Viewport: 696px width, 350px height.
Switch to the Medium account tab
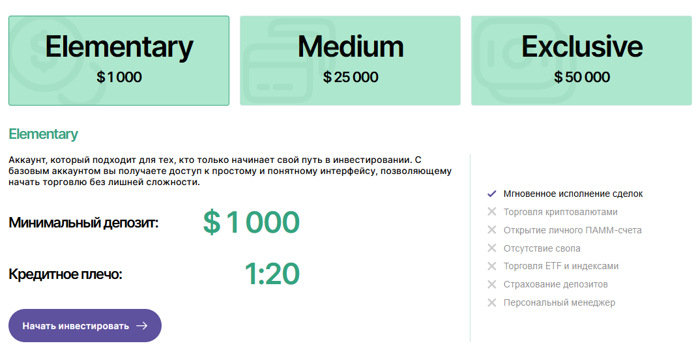(350, 61)
